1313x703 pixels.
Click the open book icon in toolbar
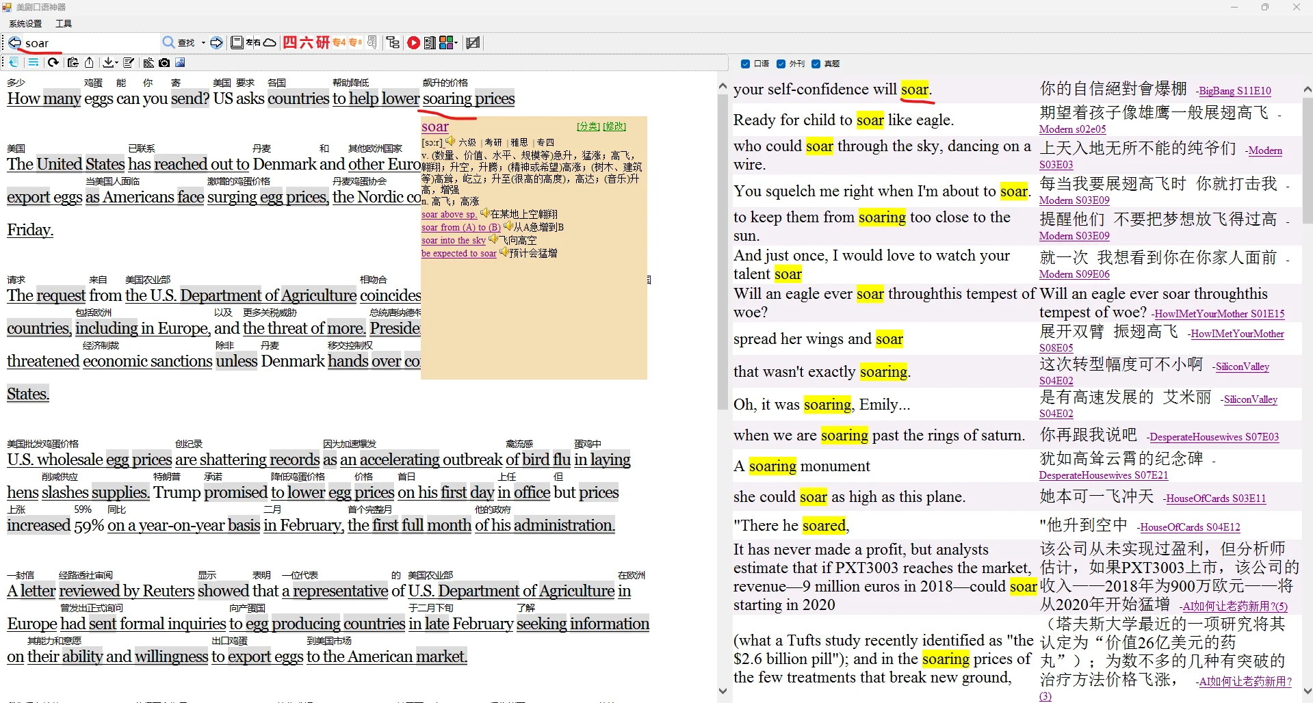(x=237, y=42)
